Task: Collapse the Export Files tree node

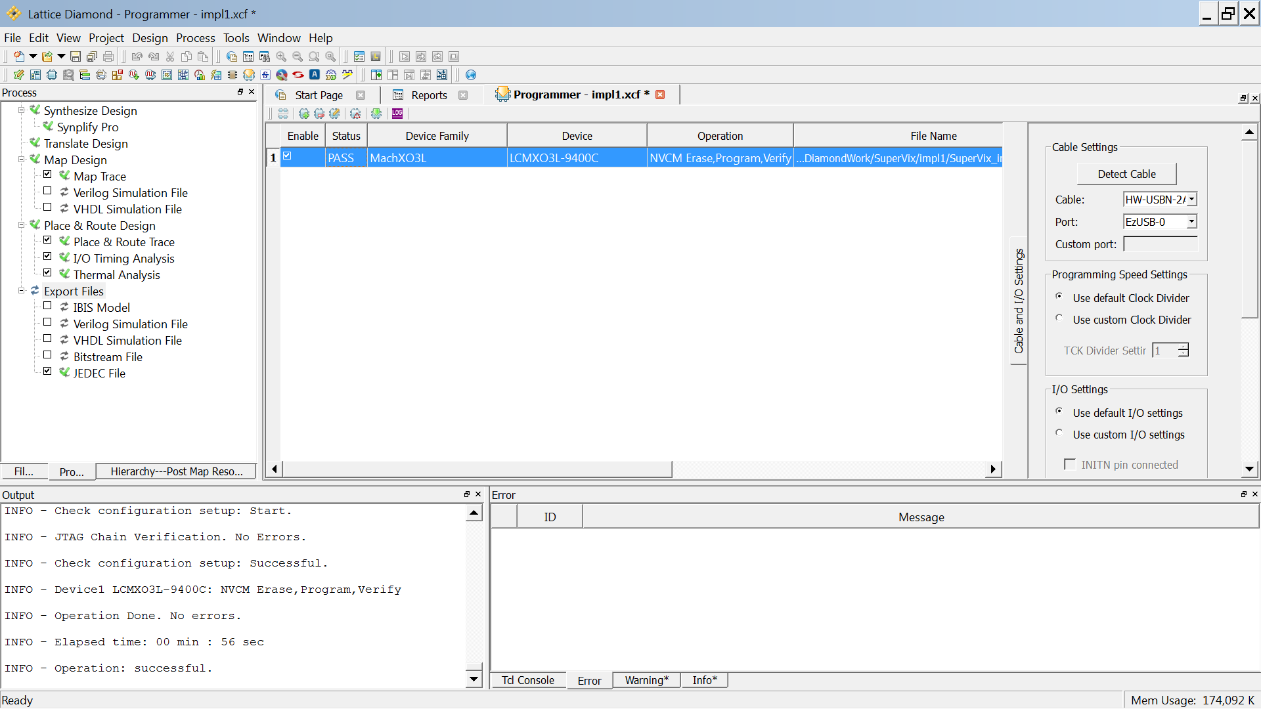Action: point(21,291)
